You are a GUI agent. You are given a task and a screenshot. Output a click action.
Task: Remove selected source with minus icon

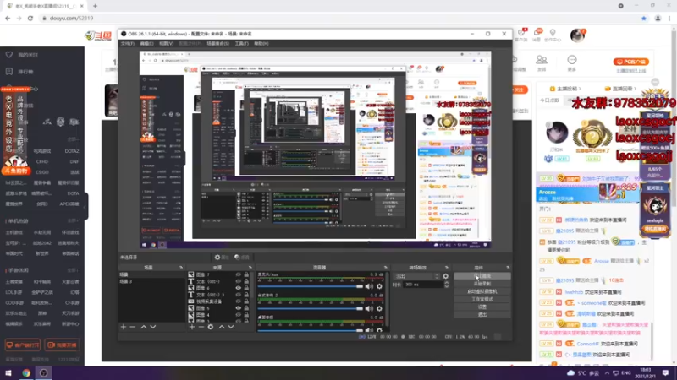[x=201, y=327]
